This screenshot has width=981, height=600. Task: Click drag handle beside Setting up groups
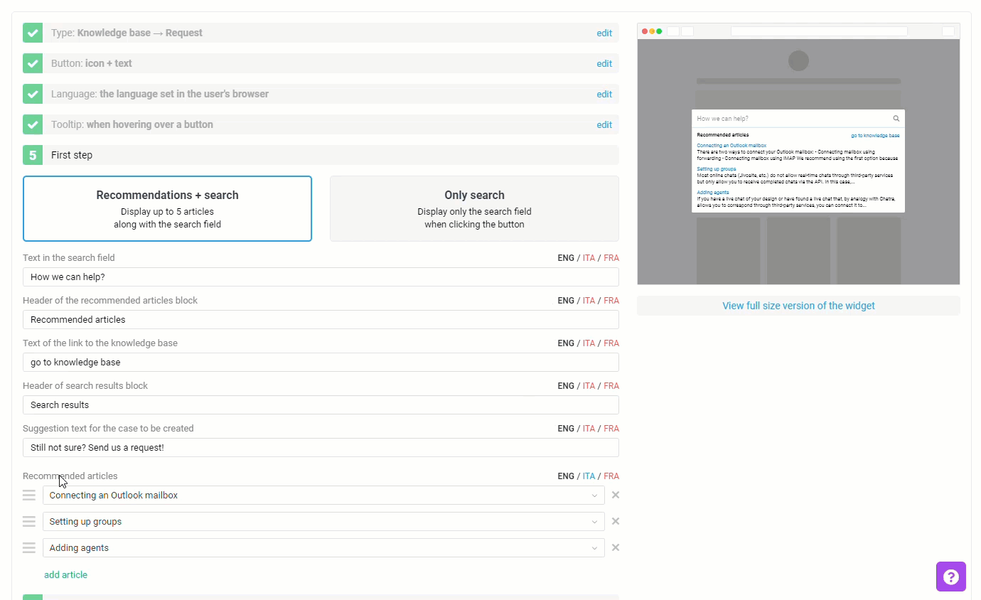coord(29,522)
